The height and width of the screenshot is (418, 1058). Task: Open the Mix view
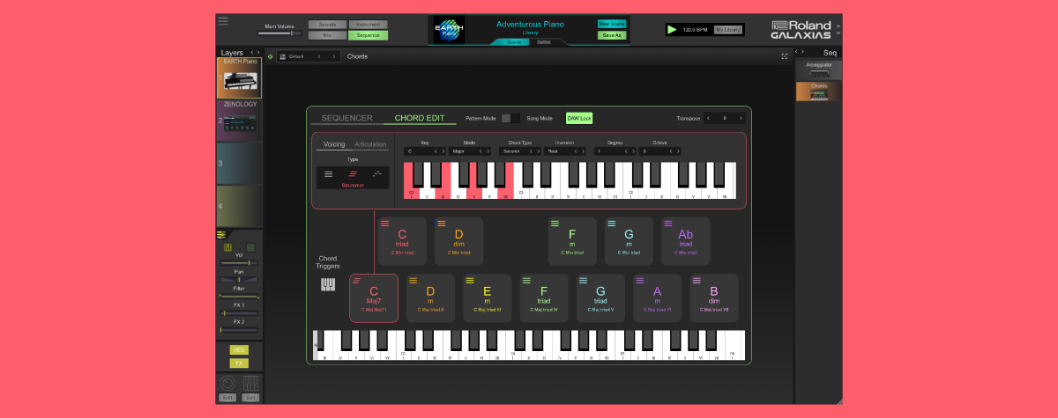pyautogui.click(x=327, y=35)
